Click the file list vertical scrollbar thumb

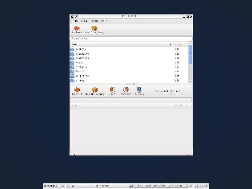click(x=190, y=54)
